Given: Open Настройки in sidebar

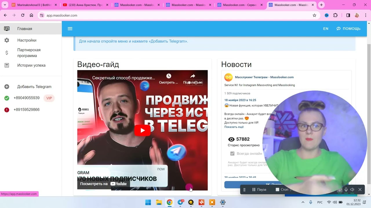Looking at the screenshot, I should click(x=31, y=40).
